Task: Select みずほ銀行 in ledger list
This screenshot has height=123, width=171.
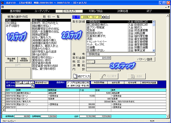Action: click(12, 26)
